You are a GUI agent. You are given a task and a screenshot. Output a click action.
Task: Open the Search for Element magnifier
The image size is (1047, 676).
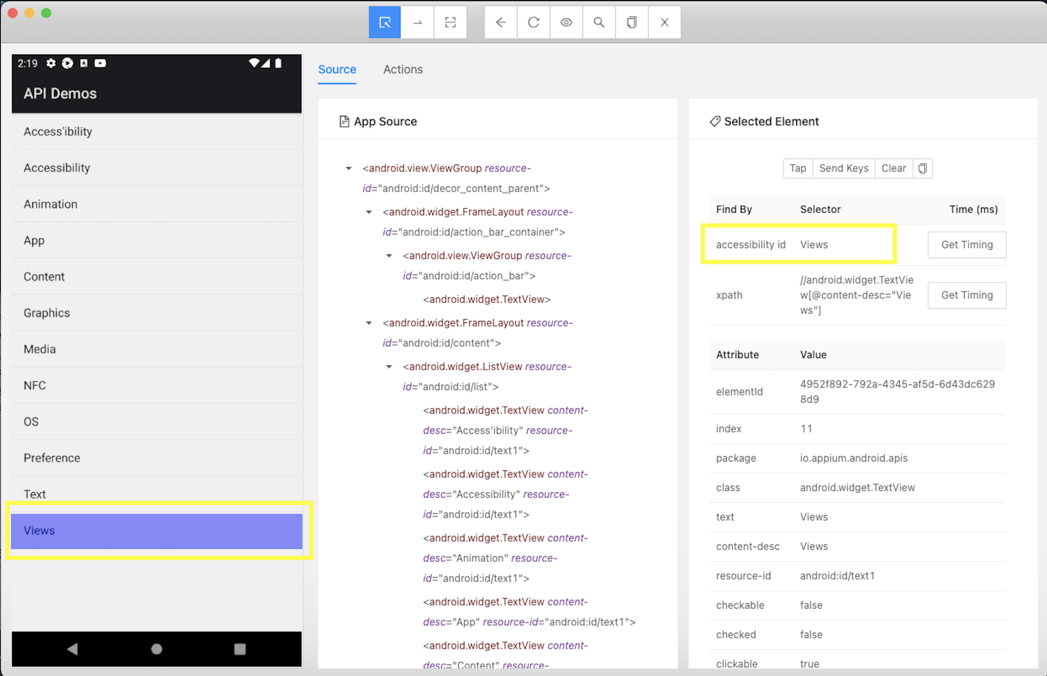tap(599, 22)
